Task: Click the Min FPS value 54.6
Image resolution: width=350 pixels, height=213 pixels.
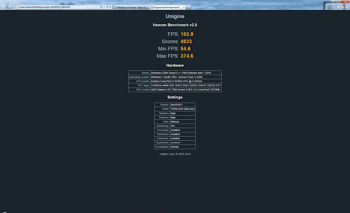Action: click(185, 48)
